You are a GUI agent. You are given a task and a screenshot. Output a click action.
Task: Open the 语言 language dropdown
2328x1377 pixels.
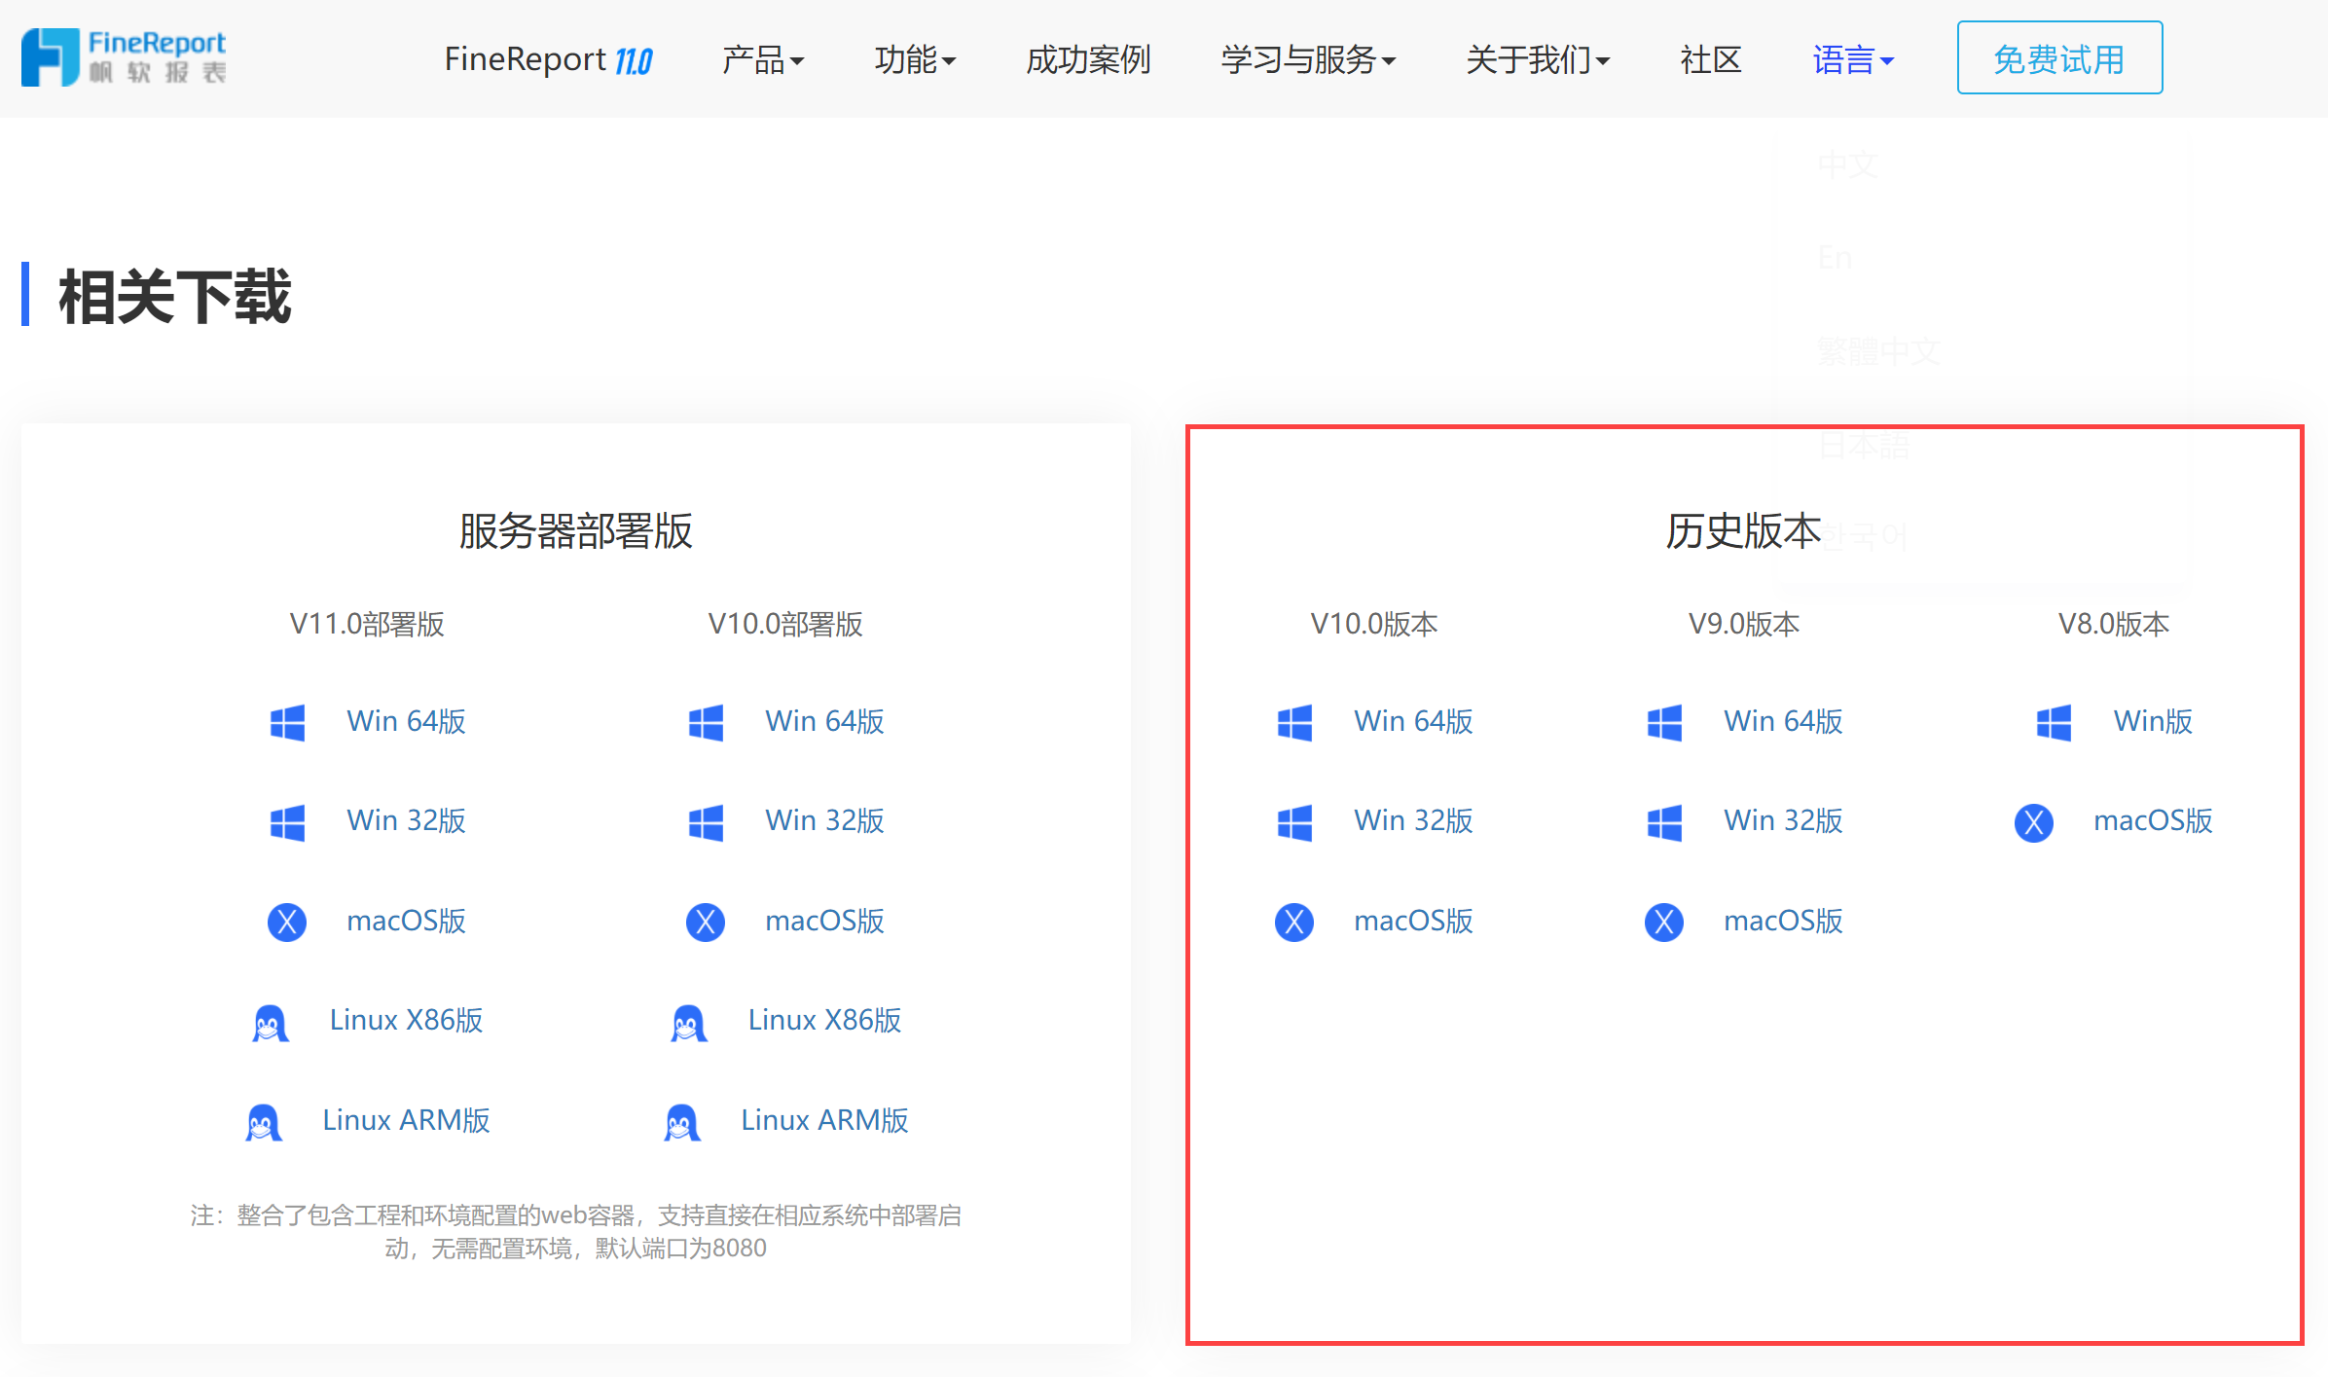point(1853,60)
